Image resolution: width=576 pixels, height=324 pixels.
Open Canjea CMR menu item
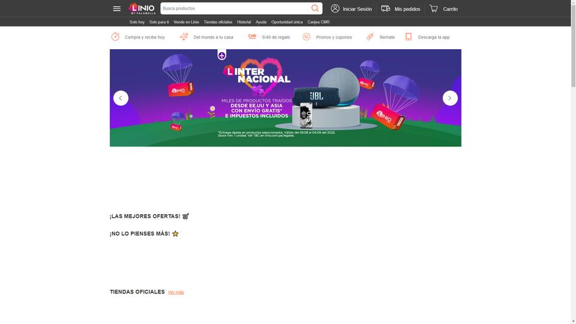(319, 22)
